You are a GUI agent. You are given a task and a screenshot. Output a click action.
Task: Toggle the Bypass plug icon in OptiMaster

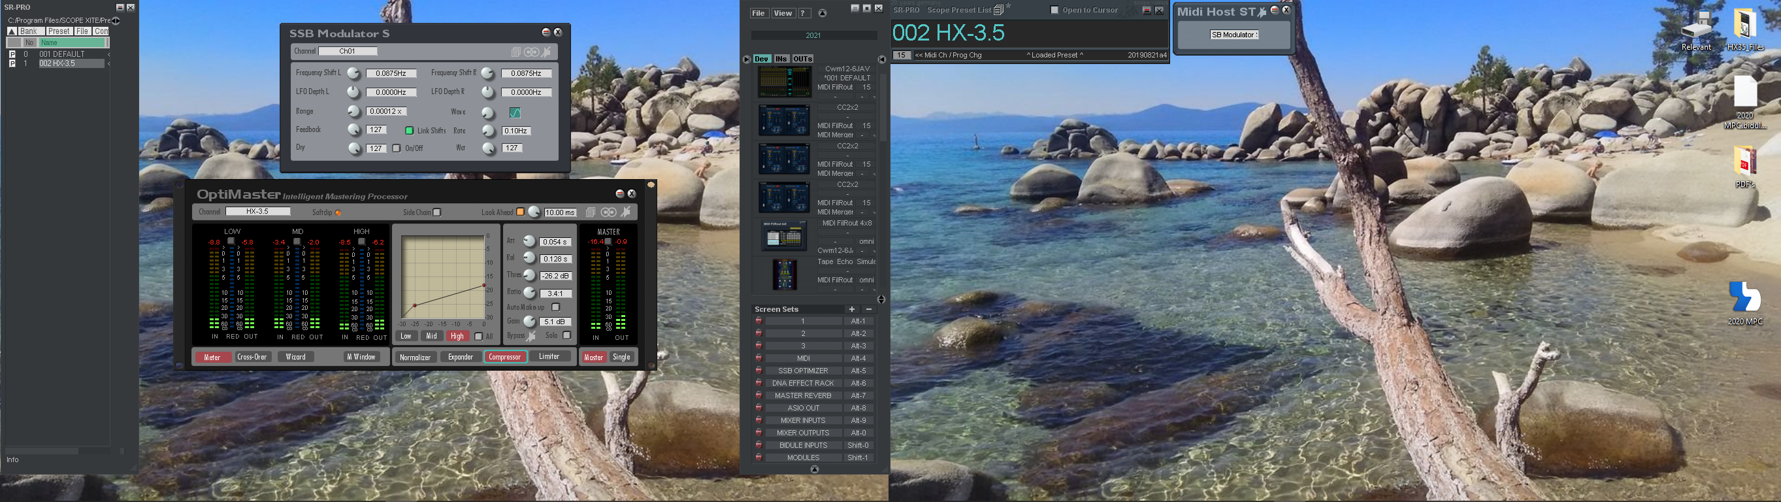531,336
